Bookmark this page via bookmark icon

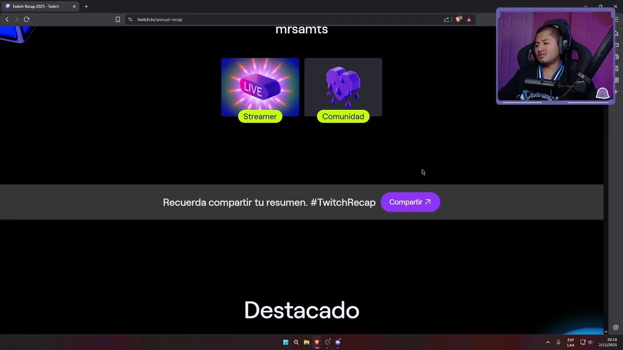click(118, 19)
